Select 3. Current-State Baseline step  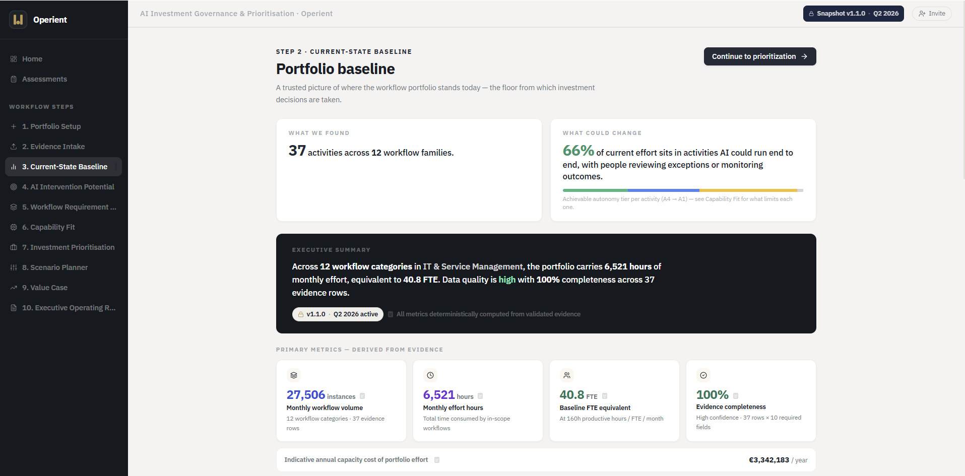(x=63, y=167)
